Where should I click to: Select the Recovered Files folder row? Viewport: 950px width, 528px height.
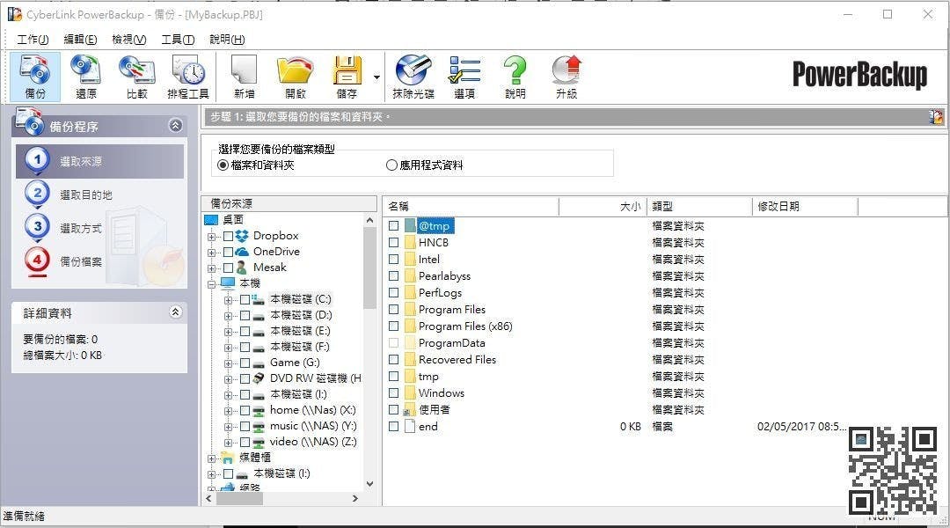click(x=457, y=359)
